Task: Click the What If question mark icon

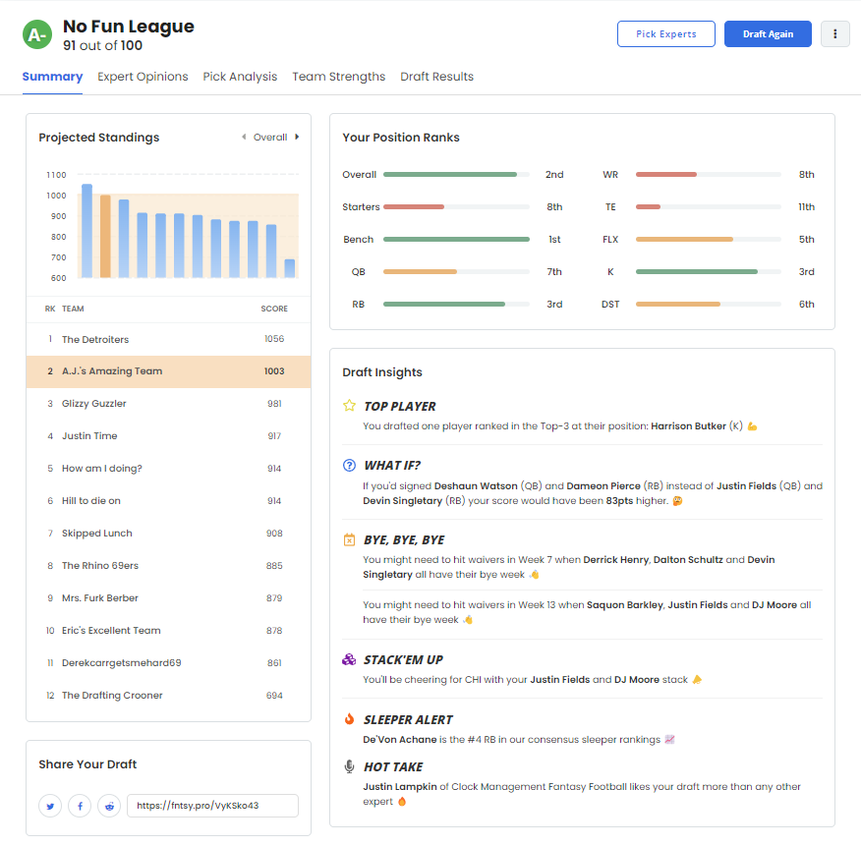Action: 349,465
